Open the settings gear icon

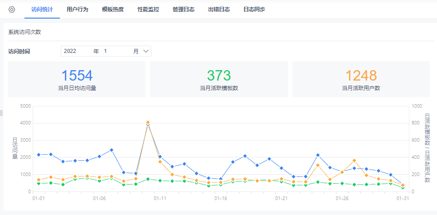tap(12, 10)
